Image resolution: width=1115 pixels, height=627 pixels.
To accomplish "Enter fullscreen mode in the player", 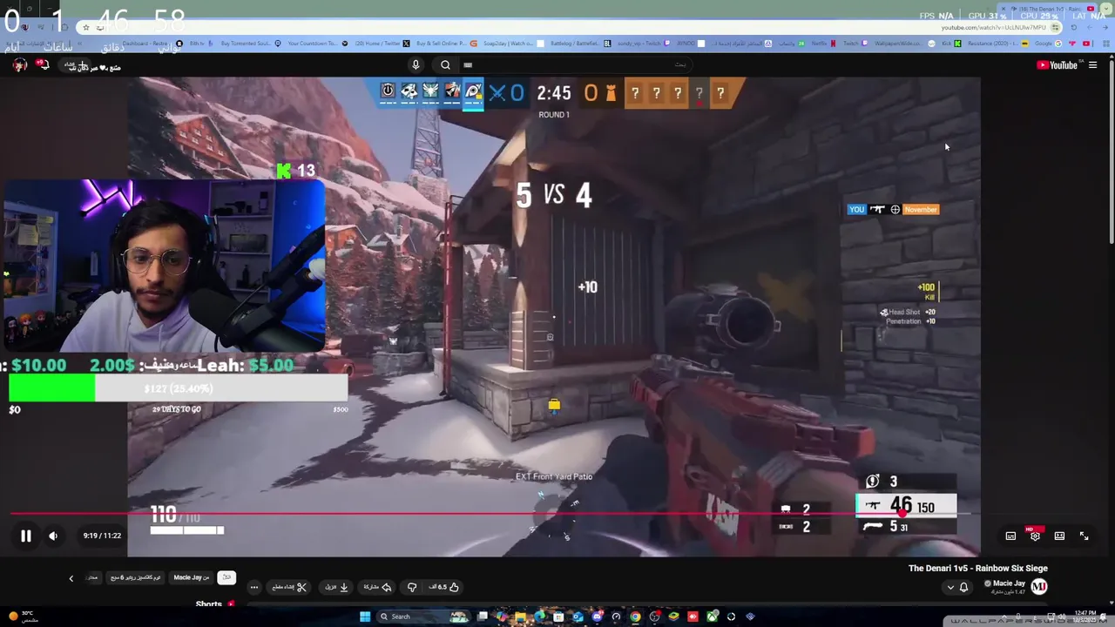I will (1084, 536).
